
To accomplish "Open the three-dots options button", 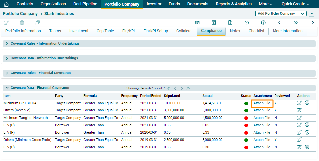I will pos(311,14).
